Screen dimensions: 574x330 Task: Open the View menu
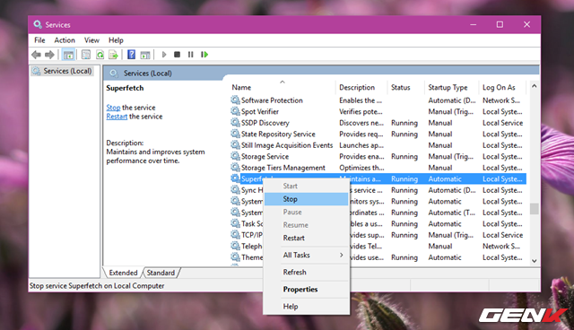(91, 40)
